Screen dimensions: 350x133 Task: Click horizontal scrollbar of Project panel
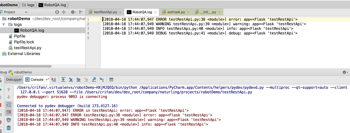tap(26, 66)
